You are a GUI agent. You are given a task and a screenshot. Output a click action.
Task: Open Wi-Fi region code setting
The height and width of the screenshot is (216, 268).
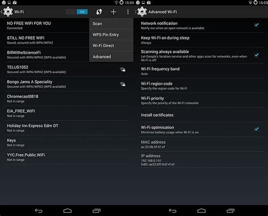tap(201, 86)
